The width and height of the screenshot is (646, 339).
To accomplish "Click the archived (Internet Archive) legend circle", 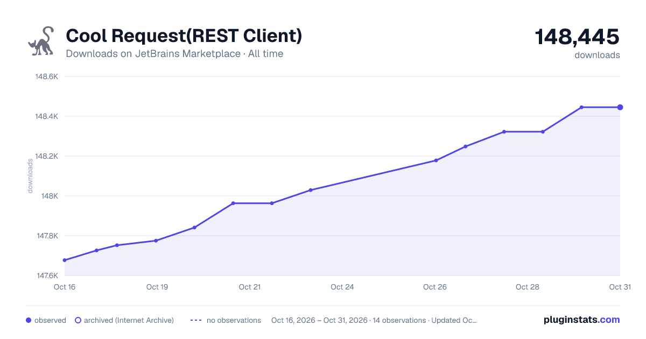I will coord(78,320).
